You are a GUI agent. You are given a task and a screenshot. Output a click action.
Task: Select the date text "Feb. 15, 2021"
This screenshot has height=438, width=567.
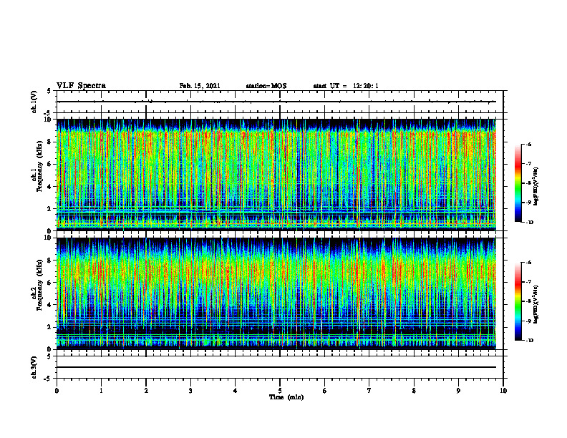pos(200,86)
